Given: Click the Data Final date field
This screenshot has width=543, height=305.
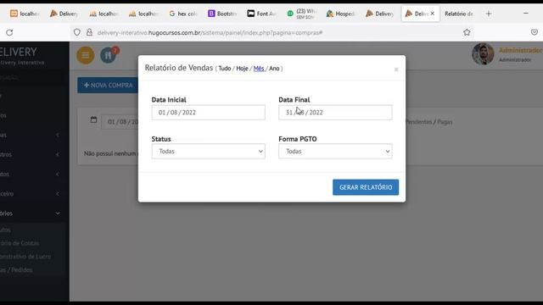Looking at the screenshot, I should [x=335, y=113].
